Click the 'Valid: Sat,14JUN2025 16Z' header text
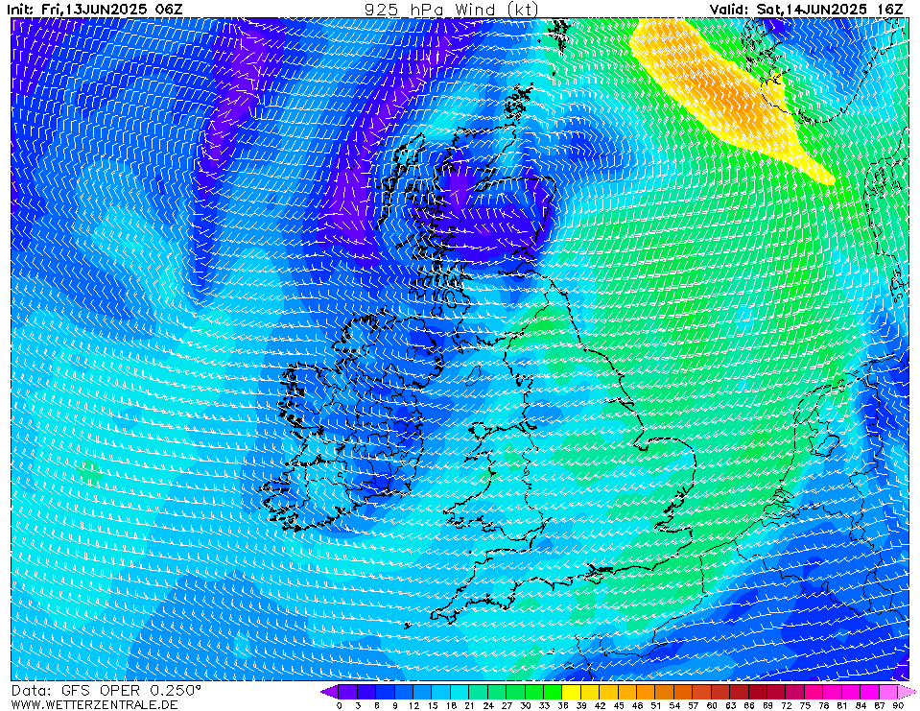920x711 pixels. point(806,10)
